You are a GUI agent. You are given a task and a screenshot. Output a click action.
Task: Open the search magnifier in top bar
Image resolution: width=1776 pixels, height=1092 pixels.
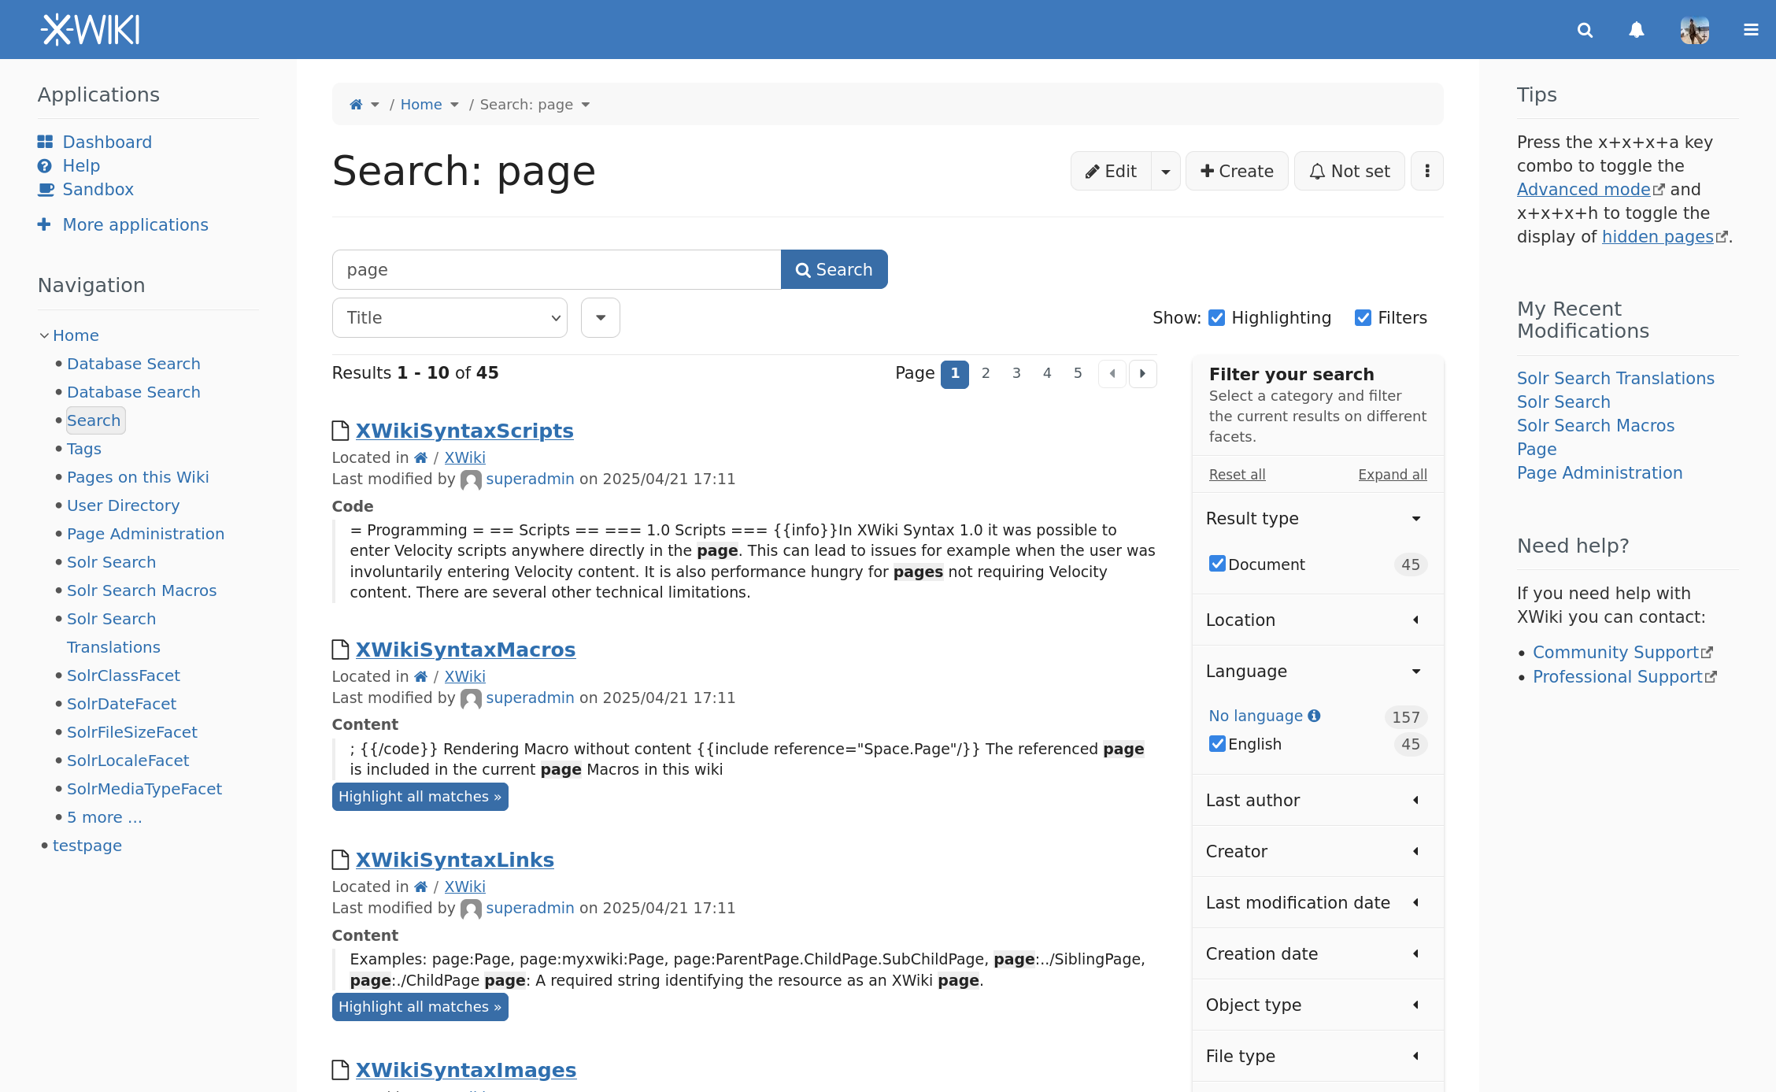coord(1585,30)
